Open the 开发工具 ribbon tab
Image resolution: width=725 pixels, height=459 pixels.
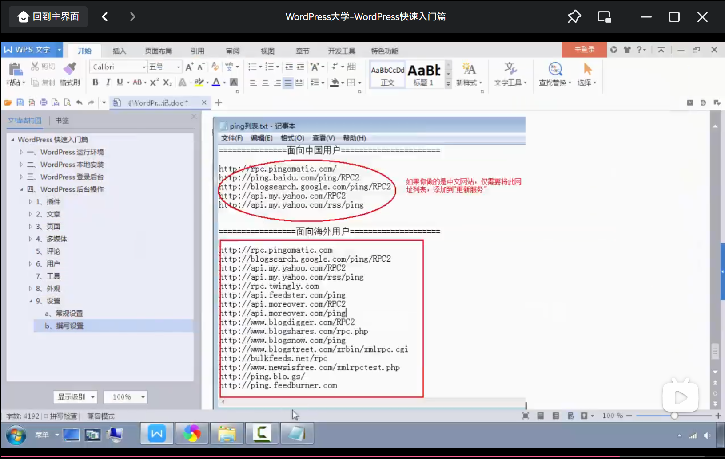point(341,51)
